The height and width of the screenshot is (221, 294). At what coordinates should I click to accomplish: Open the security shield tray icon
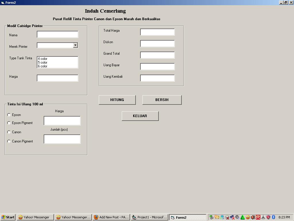tap(269, 217)
